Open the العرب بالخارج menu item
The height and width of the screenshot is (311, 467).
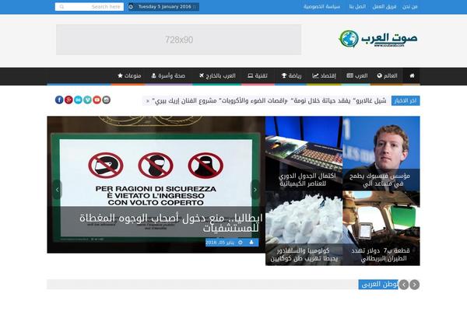217,76
